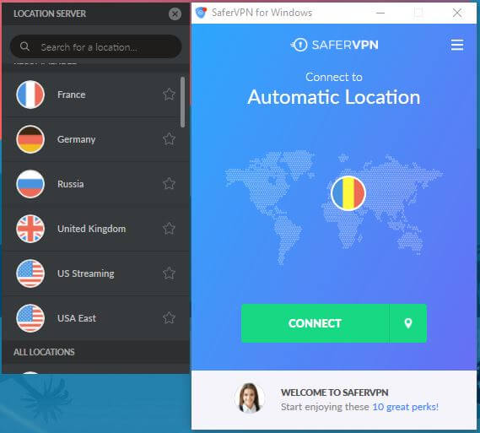The image size is (480, 433).
Task: Choose France server label
Action: tap(72, 95)
